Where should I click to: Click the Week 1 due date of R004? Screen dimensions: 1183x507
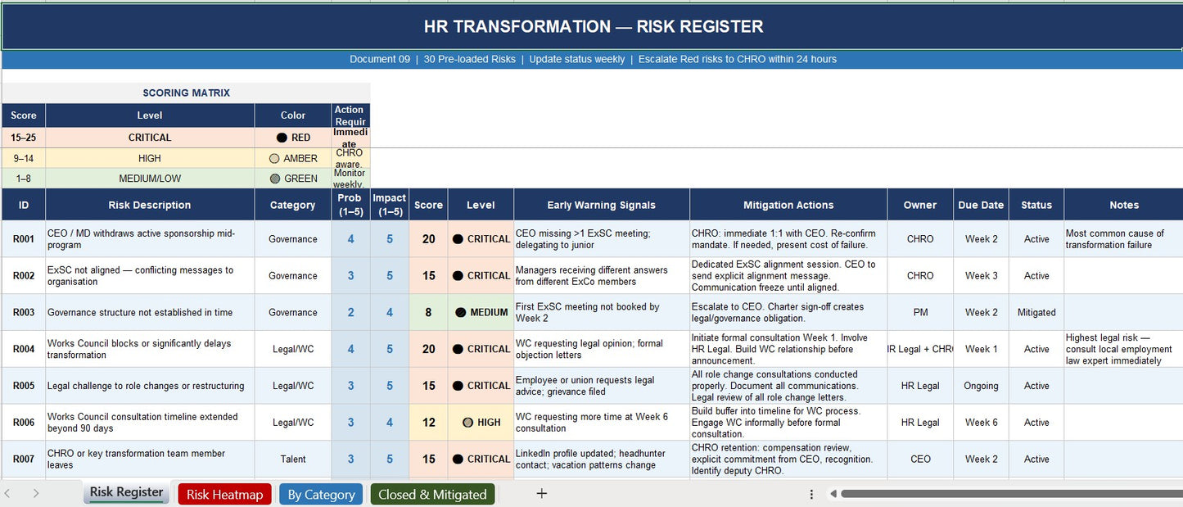981,349
